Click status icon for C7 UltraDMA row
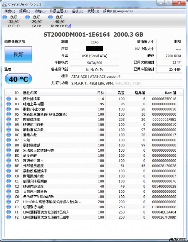This screenshot has height=242, width=188. tap(9, 202)
